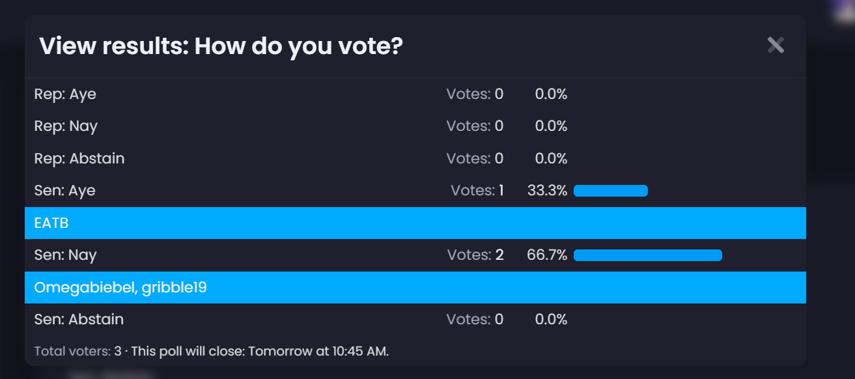Image resolution: width=855 pixels, height=379 pixels.
Task: Collapse the "Sen: Nay" voter list
Action: tap(66, 255)
